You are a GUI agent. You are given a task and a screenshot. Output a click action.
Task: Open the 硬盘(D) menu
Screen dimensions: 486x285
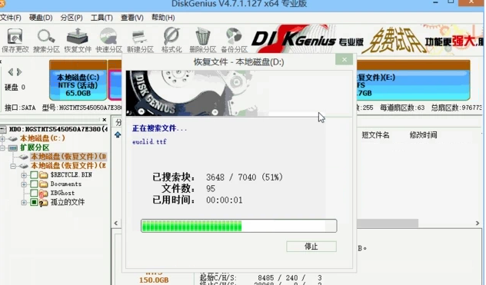pyautogui.click(x=41, y=18)
